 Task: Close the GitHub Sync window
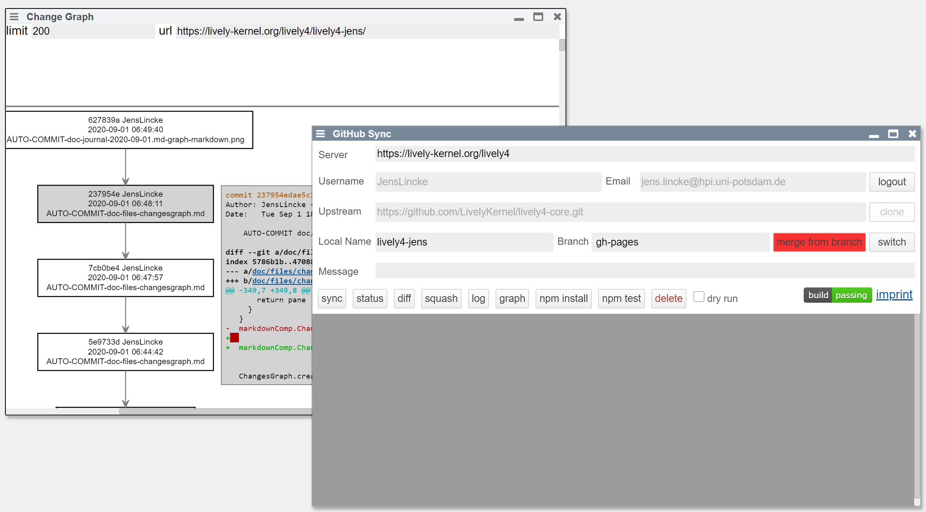(x=912, y=134)
